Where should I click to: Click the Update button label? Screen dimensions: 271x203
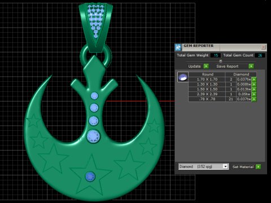pos(194,67)
